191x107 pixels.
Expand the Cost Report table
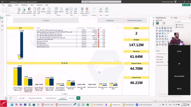point(175,27)
